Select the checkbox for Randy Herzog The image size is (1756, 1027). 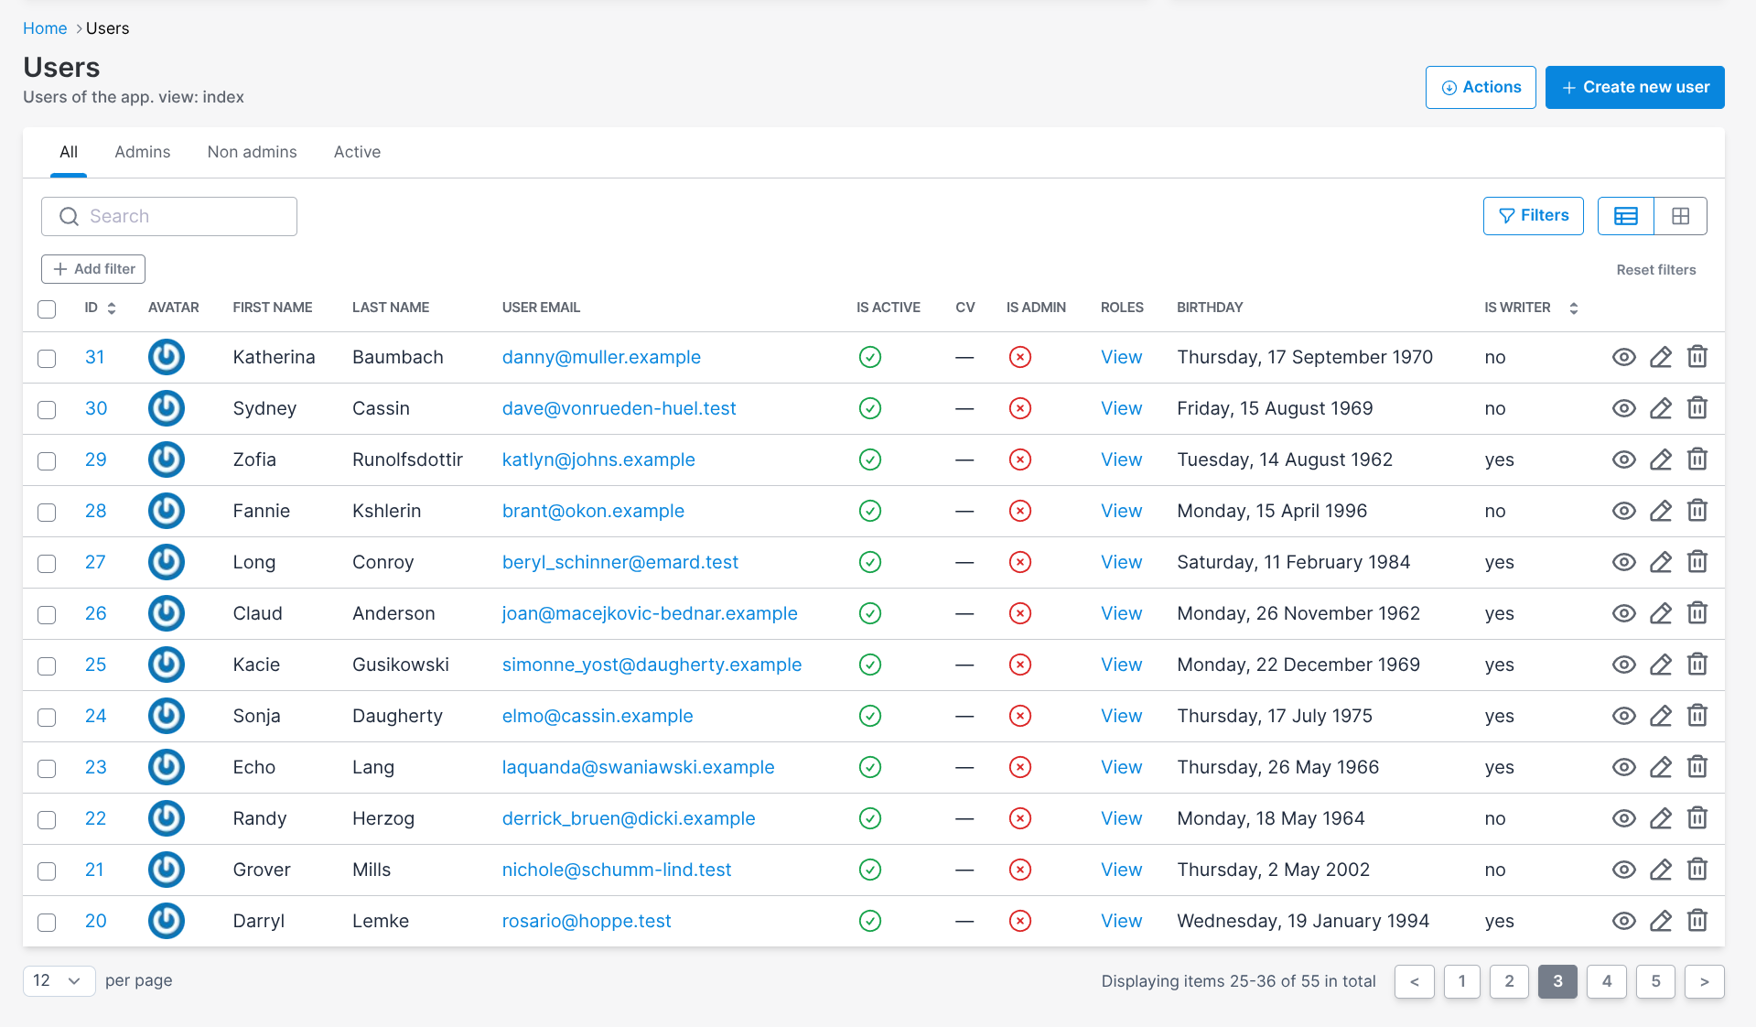47,819
